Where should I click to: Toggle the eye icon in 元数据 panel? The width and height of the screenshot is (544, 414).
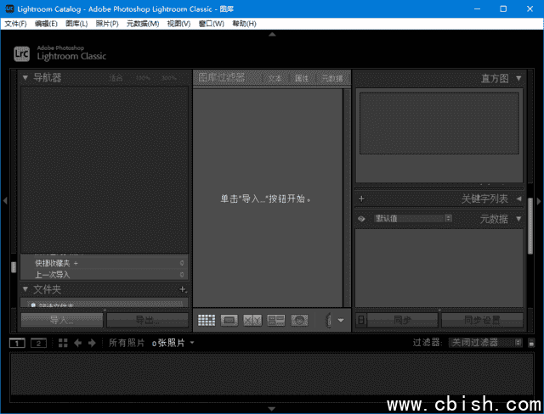point(361,219)
